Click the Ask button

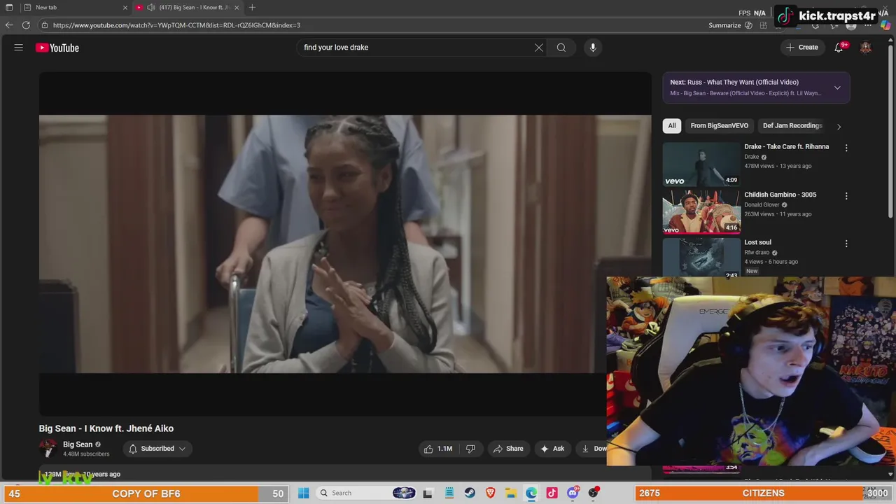tap(552, 449)
